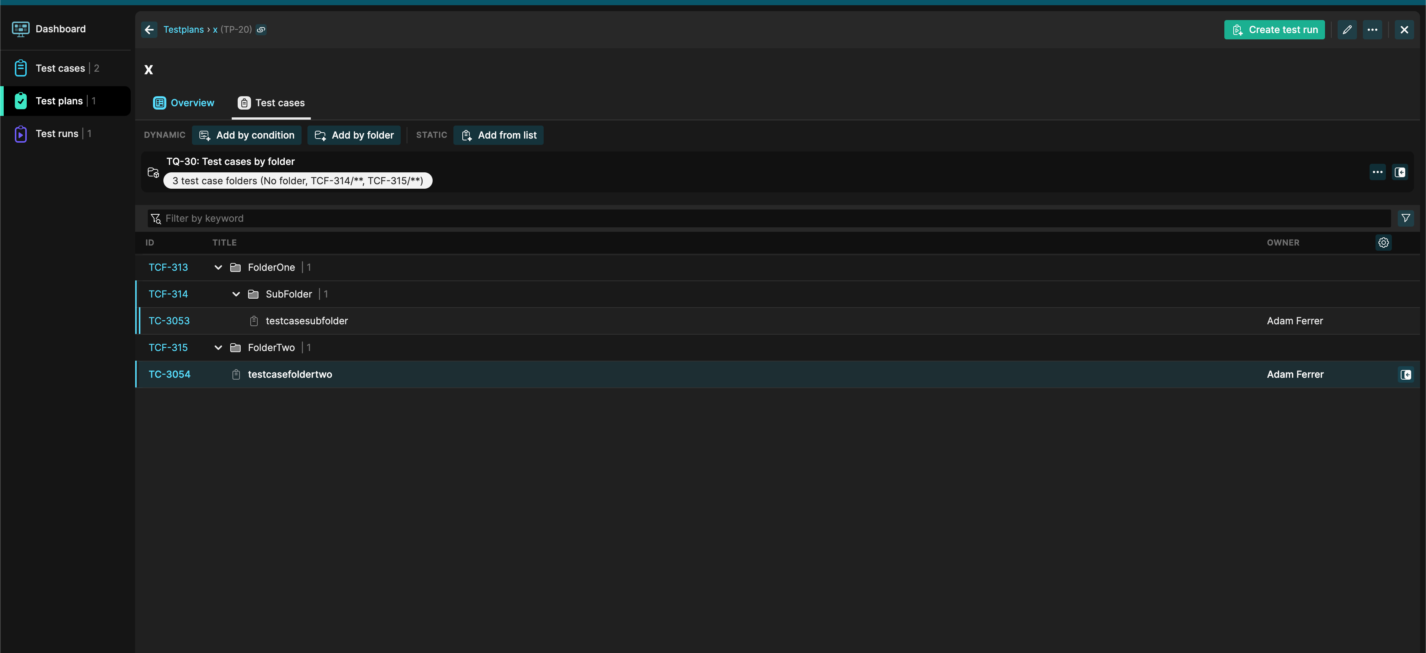Click the TQ-30: Test cases by folder title

[x=230, y=162]
